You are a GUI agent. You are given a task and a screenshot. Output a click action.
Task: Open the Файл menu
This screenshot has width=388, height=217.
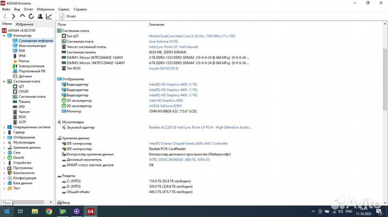pos(6,9)
